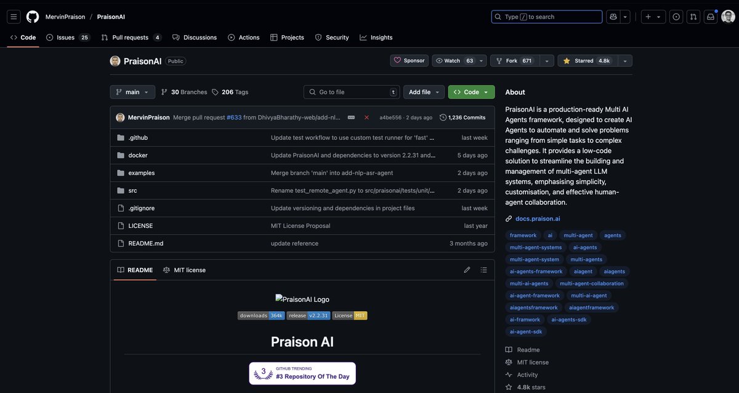Expand the Fork options dropdown arrow

click(547, 60)
